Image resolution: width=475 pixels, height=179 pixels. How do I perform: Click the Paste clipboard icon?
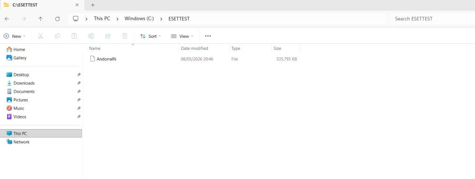74,36
